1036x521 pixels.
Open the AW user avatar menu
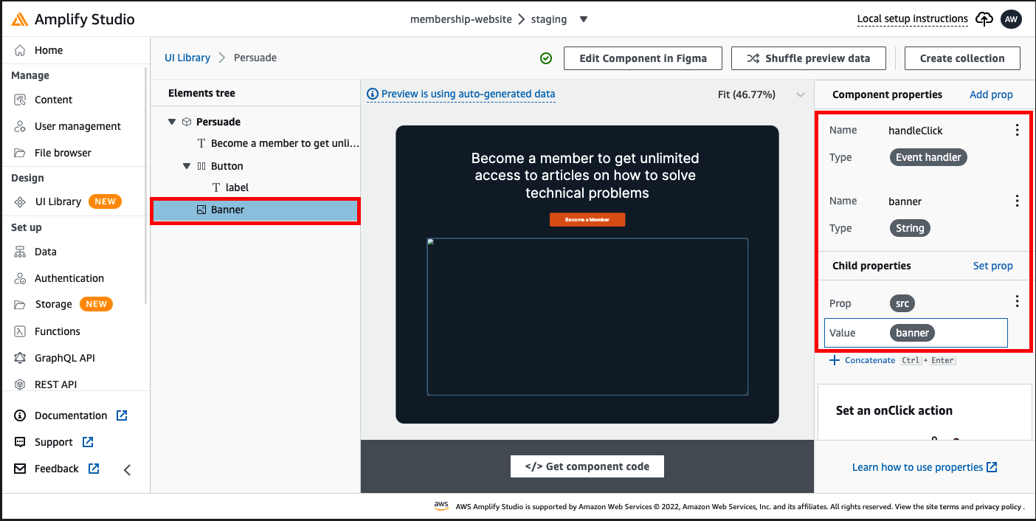(x=1011, y=19)
